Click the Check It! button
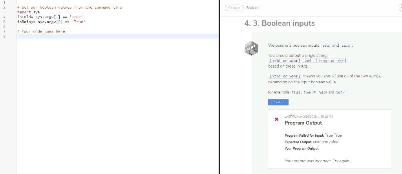 coord(278,102)
